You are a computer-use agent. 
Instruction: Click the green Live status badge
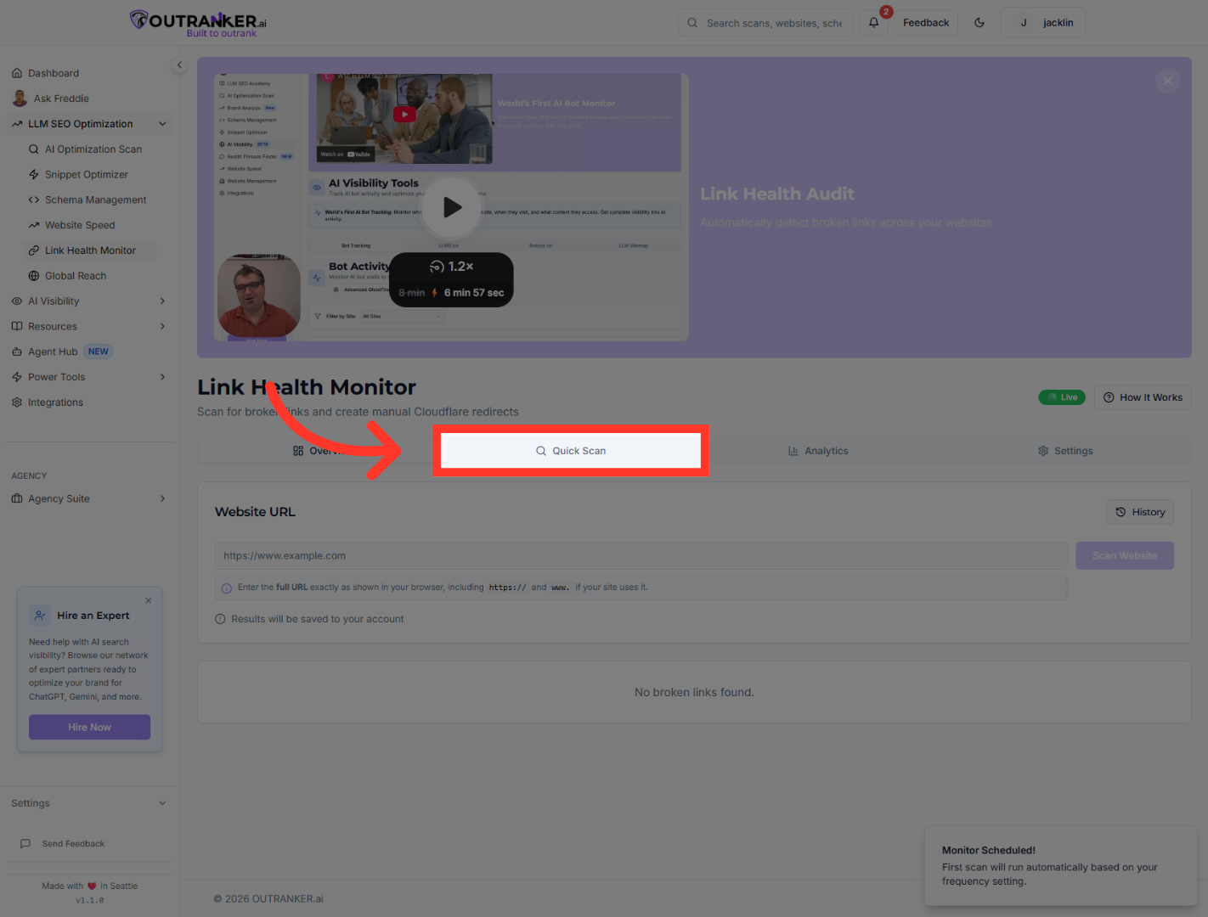pyautogui.click(x=1062, y=397)
